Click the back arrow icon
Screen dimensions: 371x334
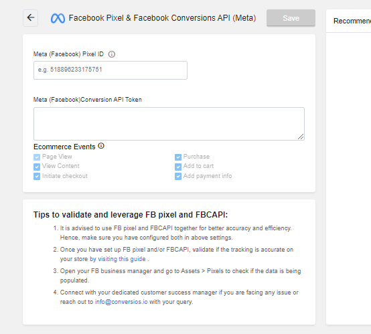pos(31,18)
